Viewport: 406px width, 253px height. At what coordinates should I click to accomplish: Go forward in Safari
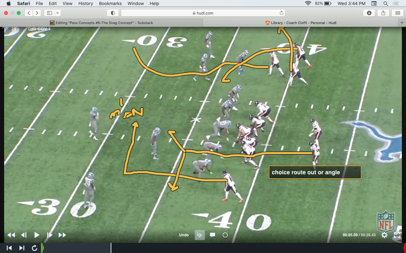click(x=37, y=13)
